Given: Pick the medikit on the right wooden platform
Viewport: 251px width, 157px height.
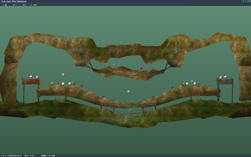Looking at the screenshot, I should tap(221, 77).
